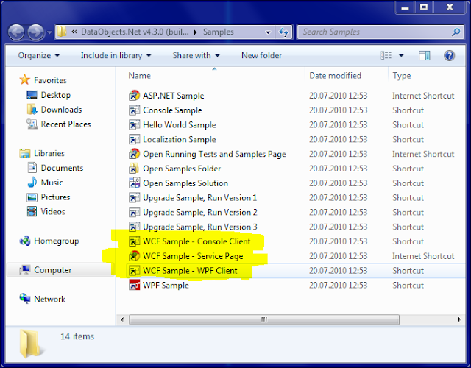Click the blue Help question mark icon
This screenshot has height=368, width=471.
(449, 56)
